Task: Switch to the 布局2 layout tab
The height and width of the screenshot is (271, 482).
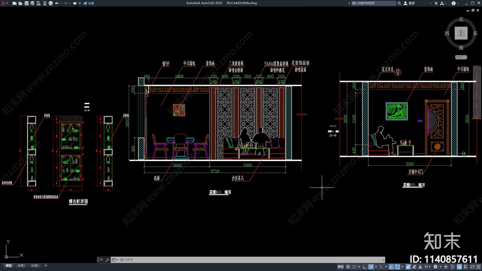Action: 35,266
